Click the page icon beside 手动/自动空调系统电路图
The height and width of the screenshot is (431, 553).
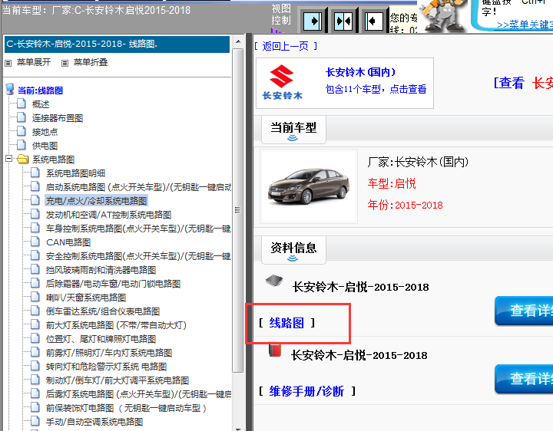click(x=35, y=421)
